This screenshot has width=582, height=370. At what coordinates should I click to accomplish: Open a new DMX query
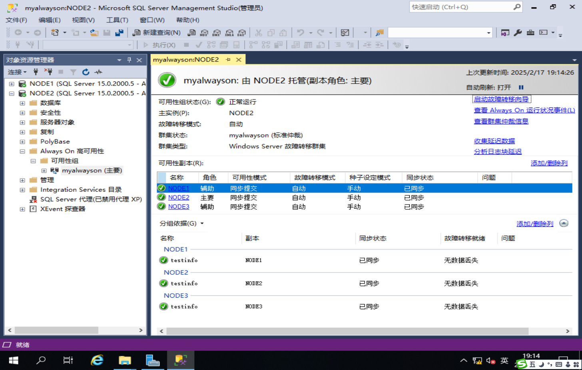[217, 33]
